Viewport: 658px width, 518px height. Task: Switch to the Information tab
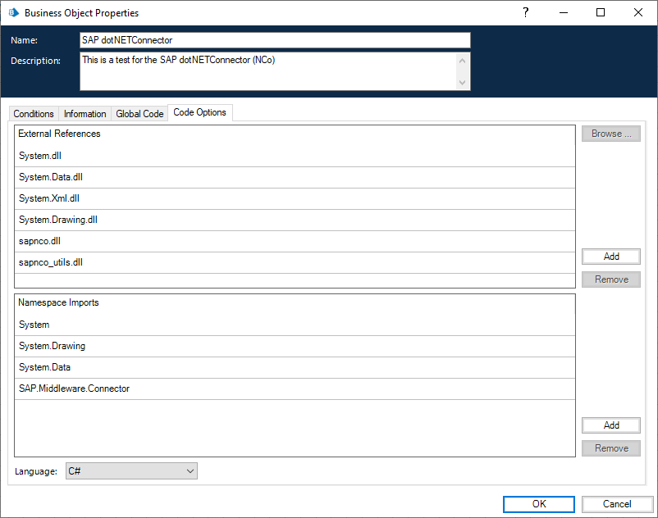tap(85, 114)
